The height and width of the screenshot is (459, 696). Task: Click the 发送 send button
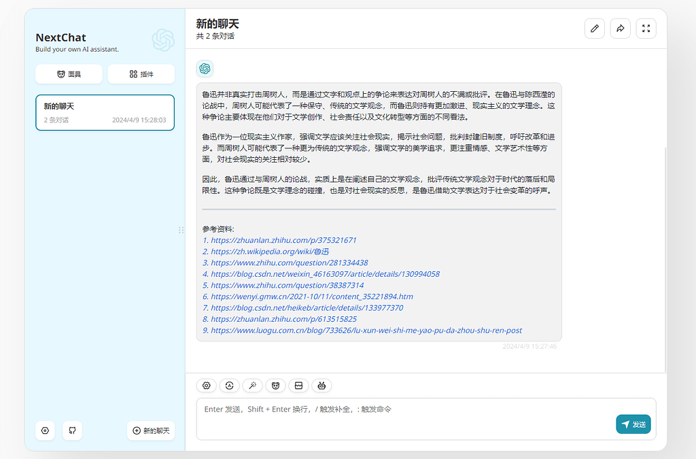tap(633, 424)
